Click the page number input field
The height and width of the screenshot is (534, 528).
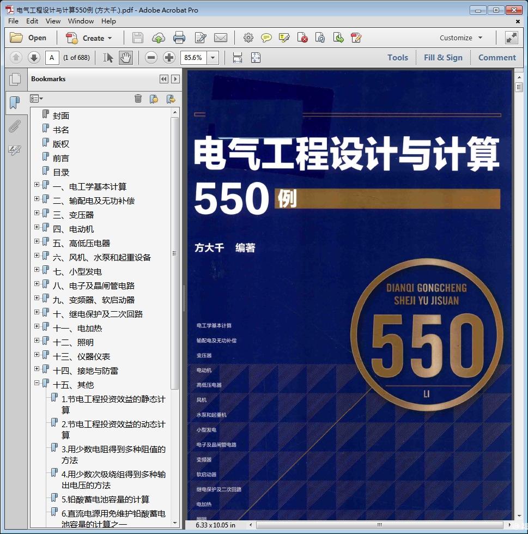click(x=52, y=58)
